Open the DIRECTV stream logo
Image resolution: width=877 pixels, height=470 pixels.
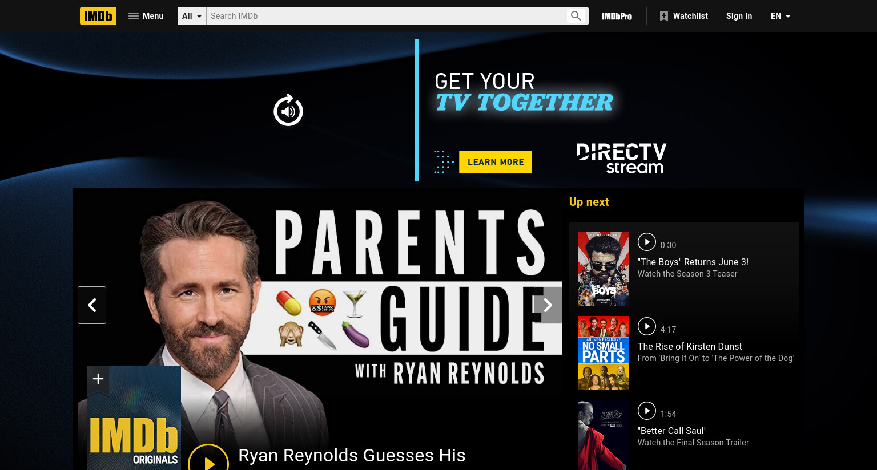pos(621,158)
